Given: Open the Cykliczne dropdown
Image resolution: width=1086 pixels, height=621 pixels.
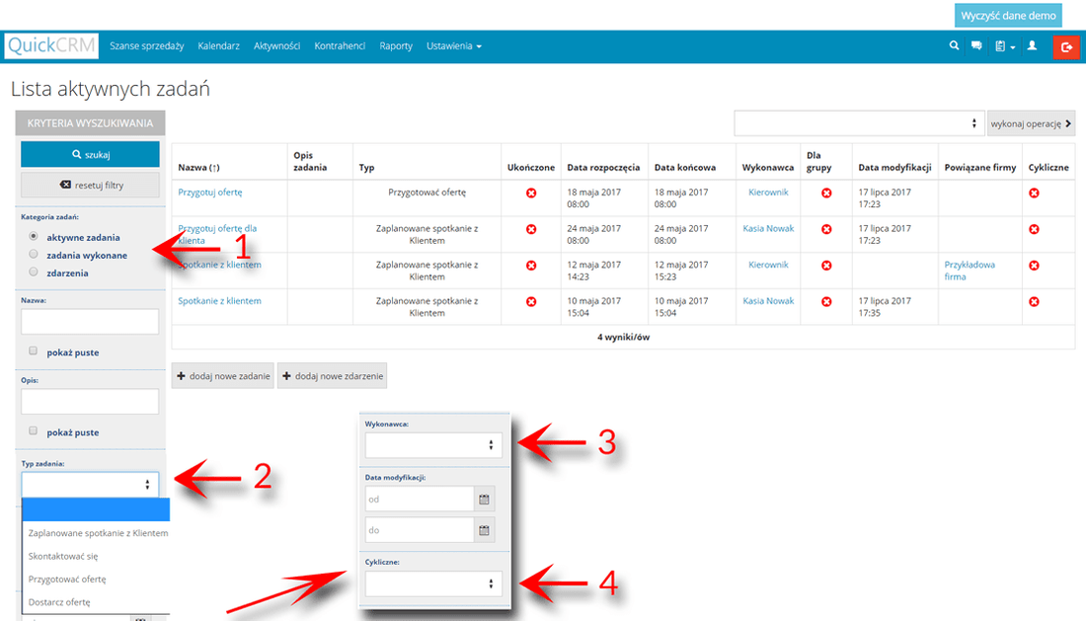Looking at the screenshot, I should coord(433,583).
